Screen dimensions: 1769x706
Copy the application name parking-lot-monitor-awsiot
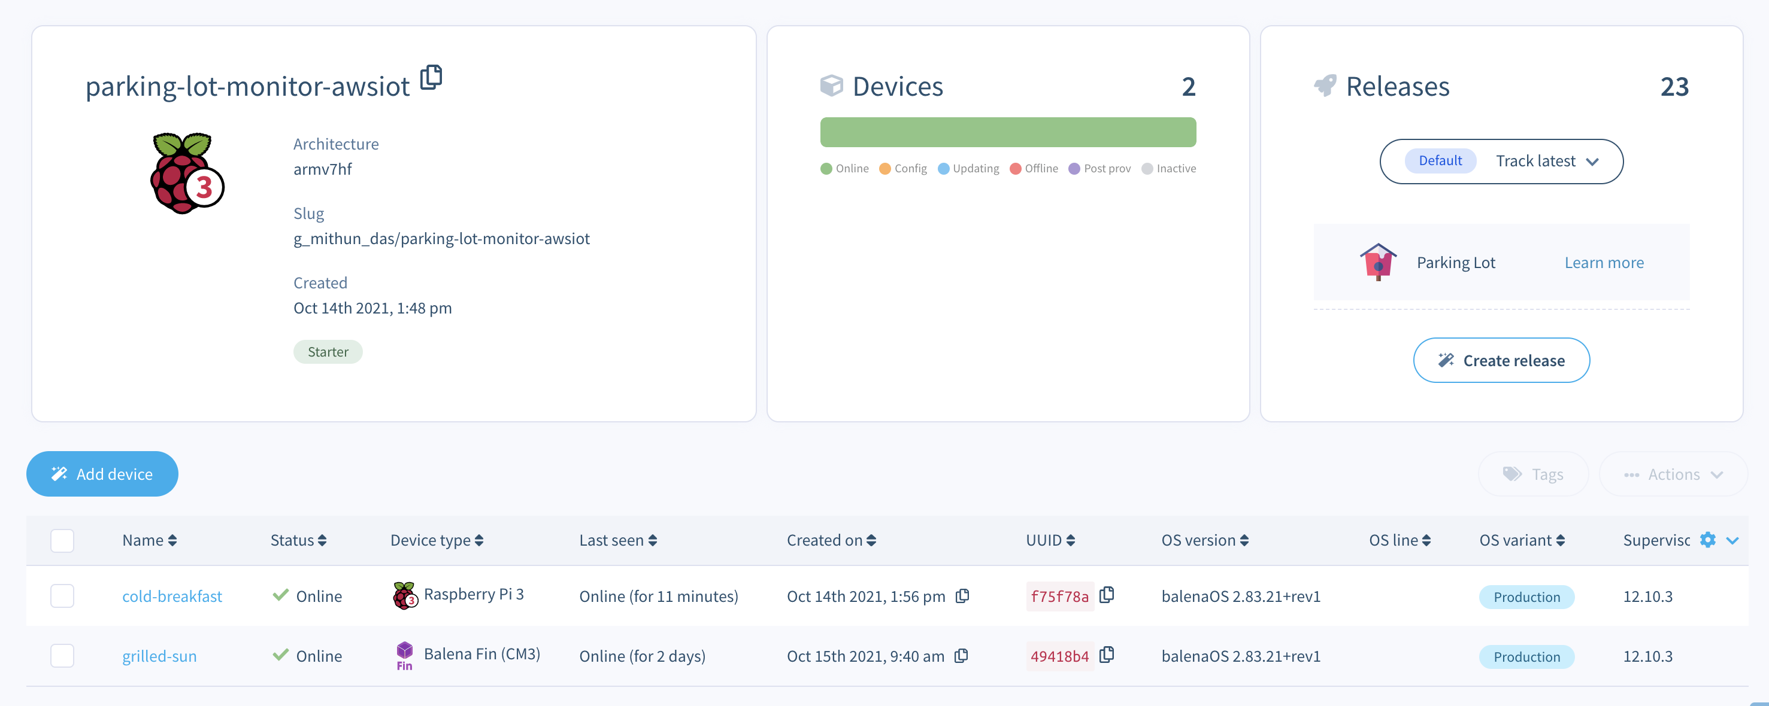[x=432, y=78]
